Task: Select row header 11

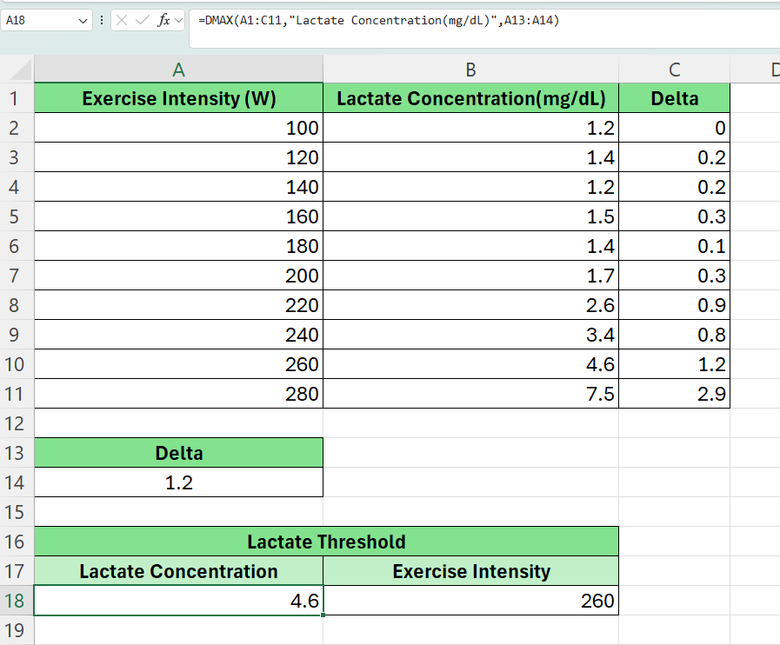Action: [16, 394]
